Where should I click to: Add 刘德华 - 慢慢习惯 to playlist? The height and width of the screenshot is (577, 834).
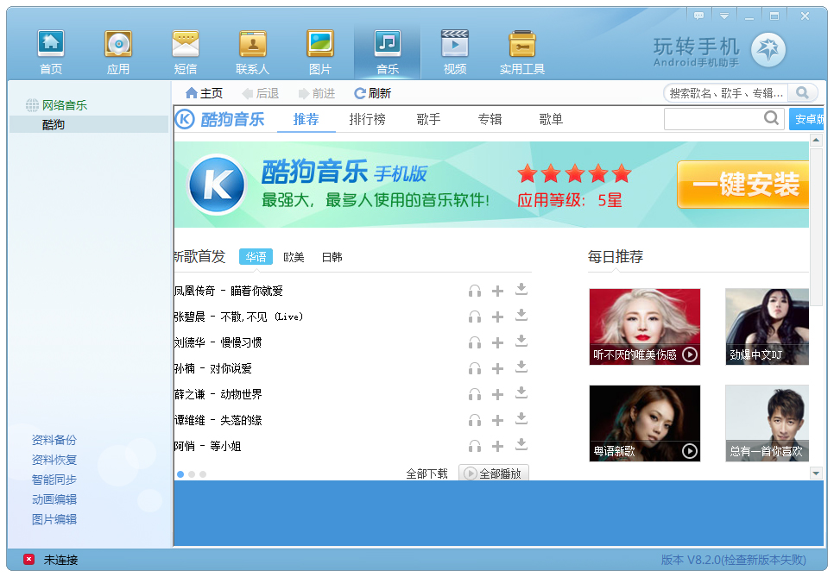[x=497, y=342]
